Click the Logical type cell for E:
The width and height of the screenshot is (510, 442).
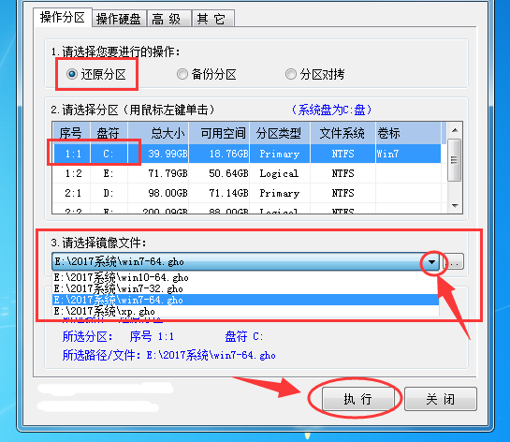click(280, 173)
